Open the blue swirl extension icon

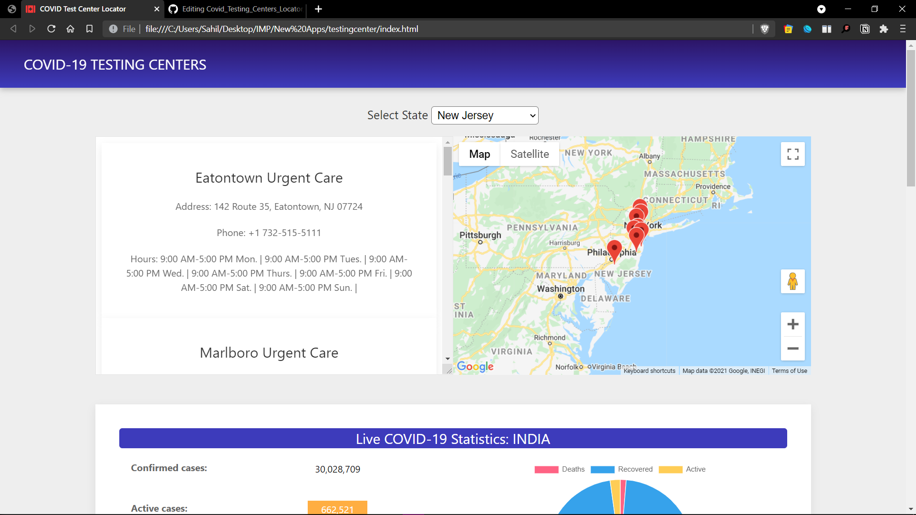coord(807,29)
